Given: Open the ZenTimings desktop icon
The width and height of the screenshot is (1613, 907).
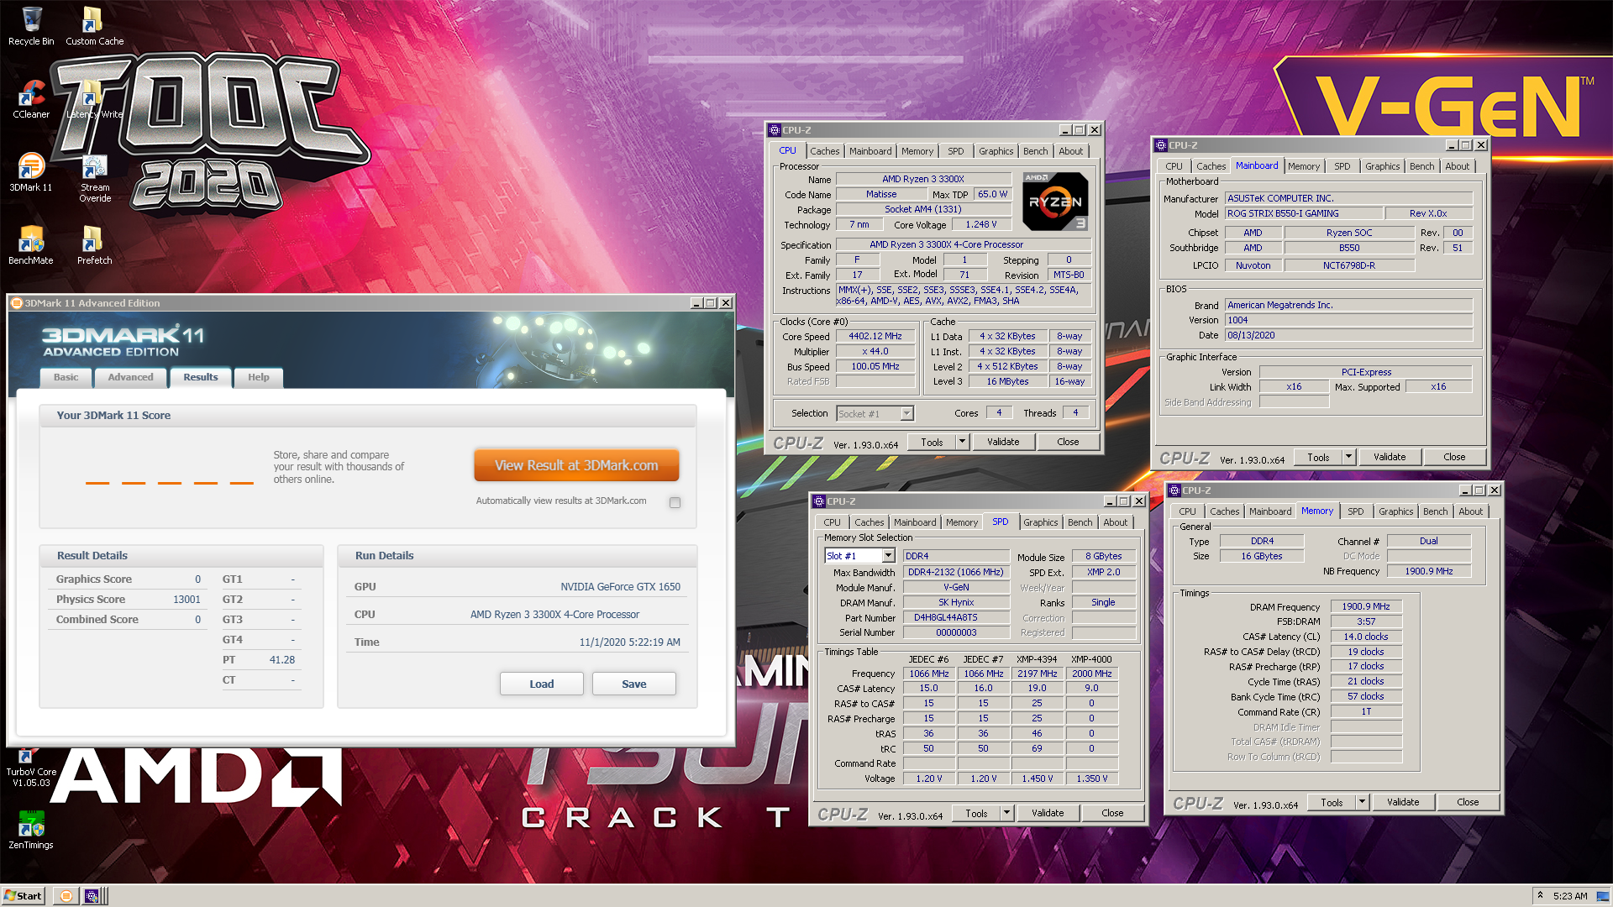Looking at the screenshot, I should (x=31, y=830).
